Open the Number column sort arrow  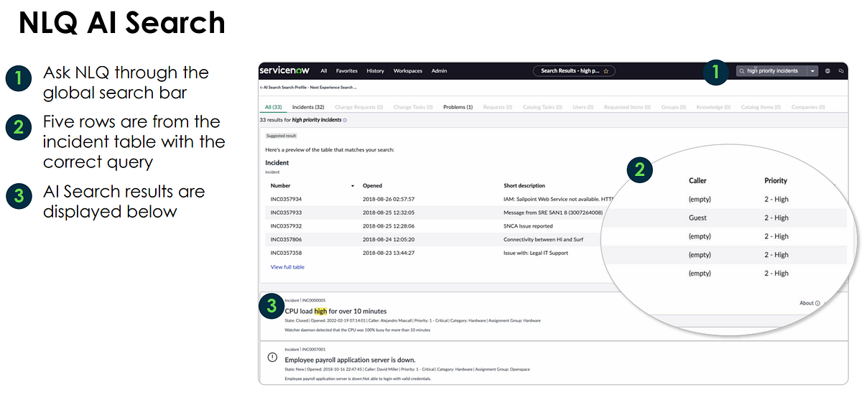click(353, 186)
